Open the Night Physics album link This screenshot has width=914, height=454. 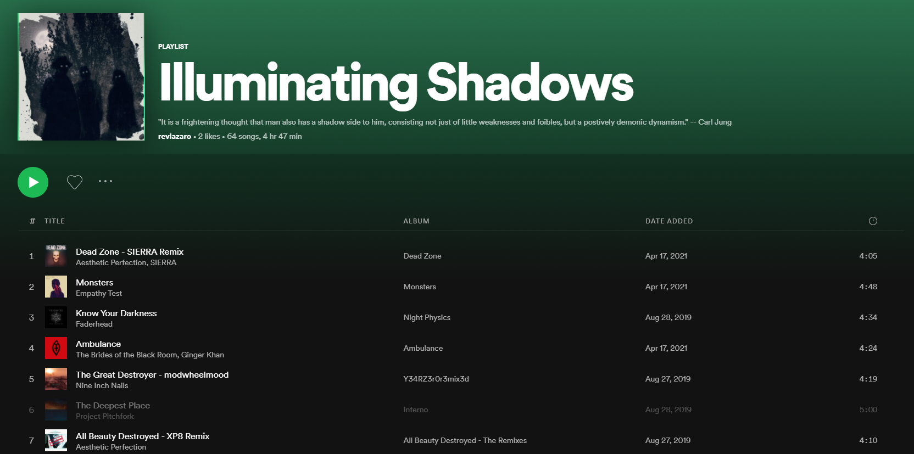pos(427,317)
